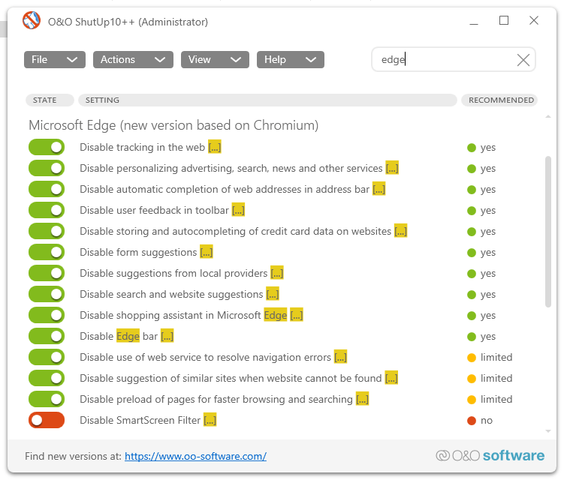Screen dimensions: 564x480
Task: Click the O&O software logo in footer
Action: pos(490,455)
